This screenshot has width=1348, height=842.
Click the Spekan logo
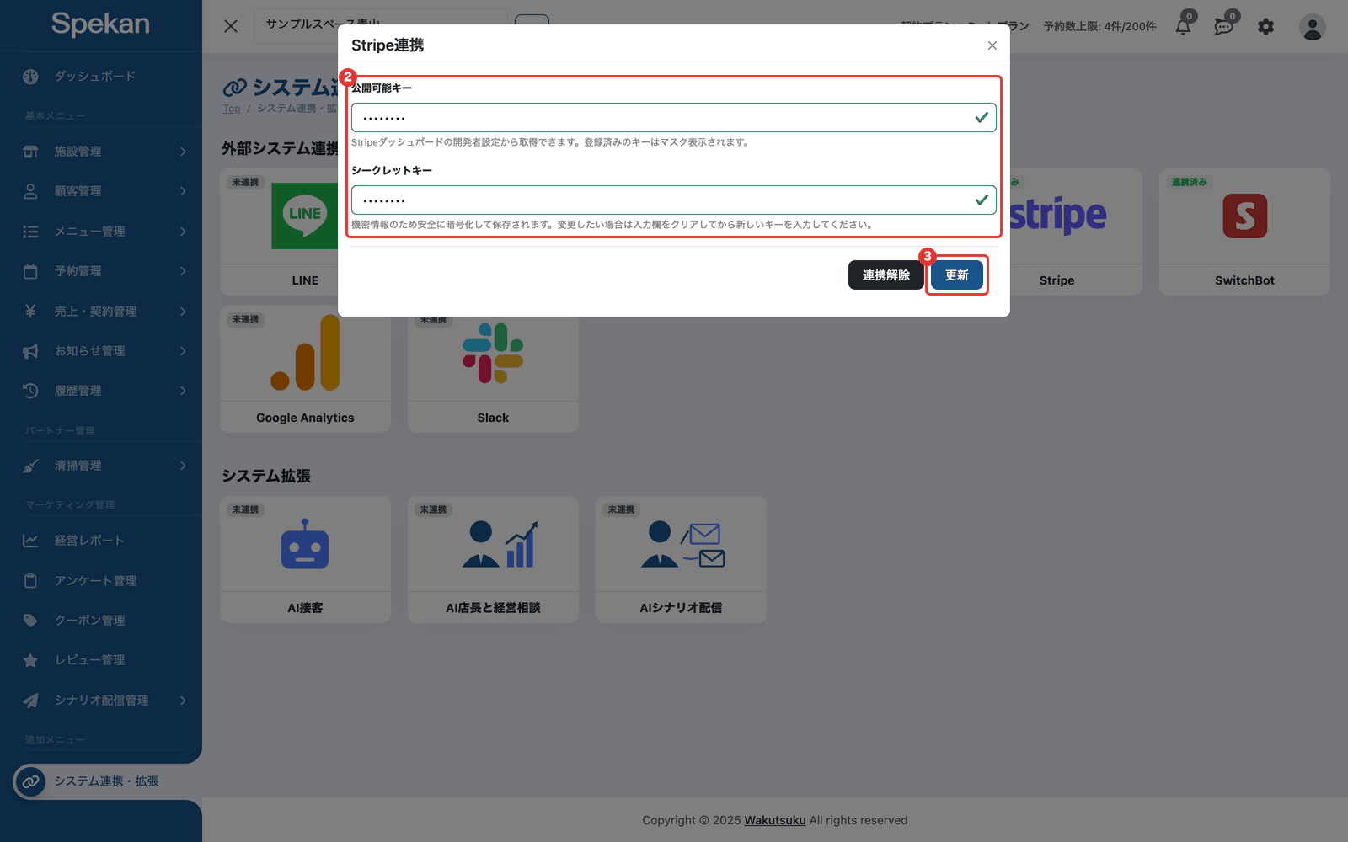pos(100,24)
